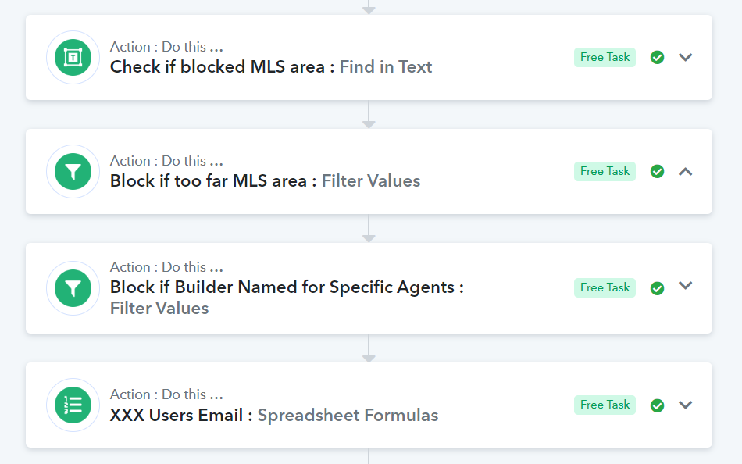Expand the Check if blocked MLS area step
Viewport: 742px width, 464px height.
(686, 57)
